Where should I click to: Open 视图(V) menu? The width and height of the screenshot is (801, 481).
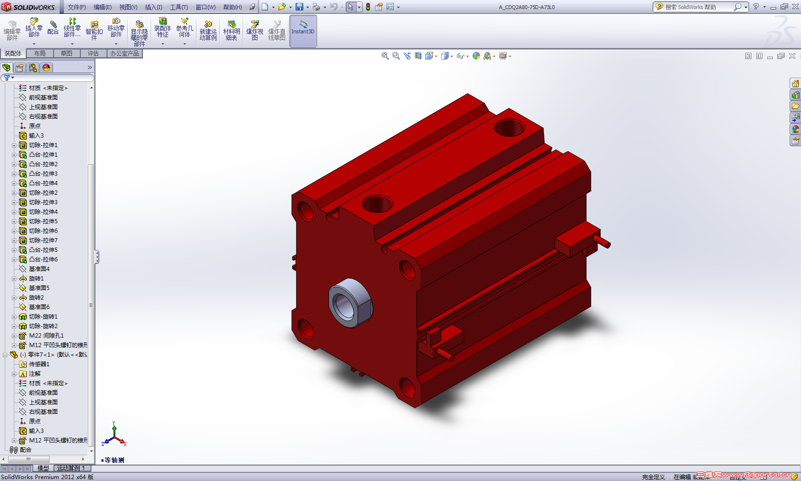(x=128, y=7)
